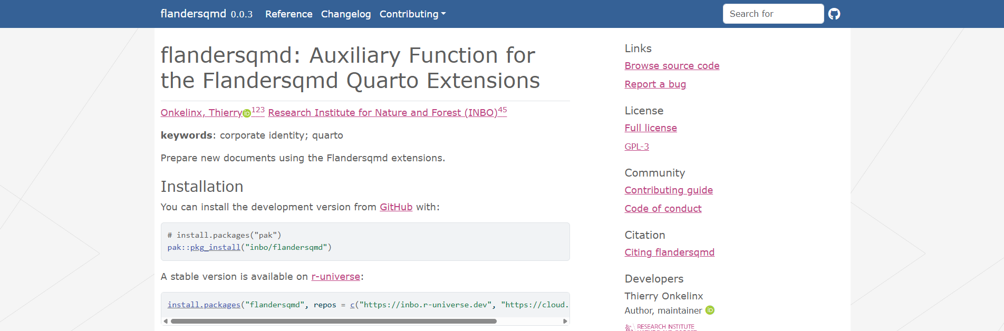
Task: Click the Installation heading
Action: (x=202, y=187)
